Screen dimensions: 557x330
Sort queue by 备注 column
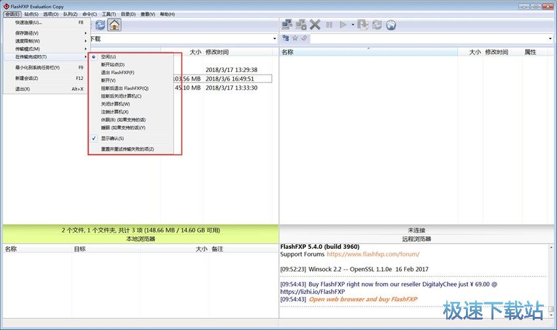pos(244,249)
